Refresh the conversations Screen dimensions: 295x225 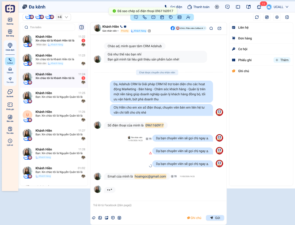click(257, 17)
